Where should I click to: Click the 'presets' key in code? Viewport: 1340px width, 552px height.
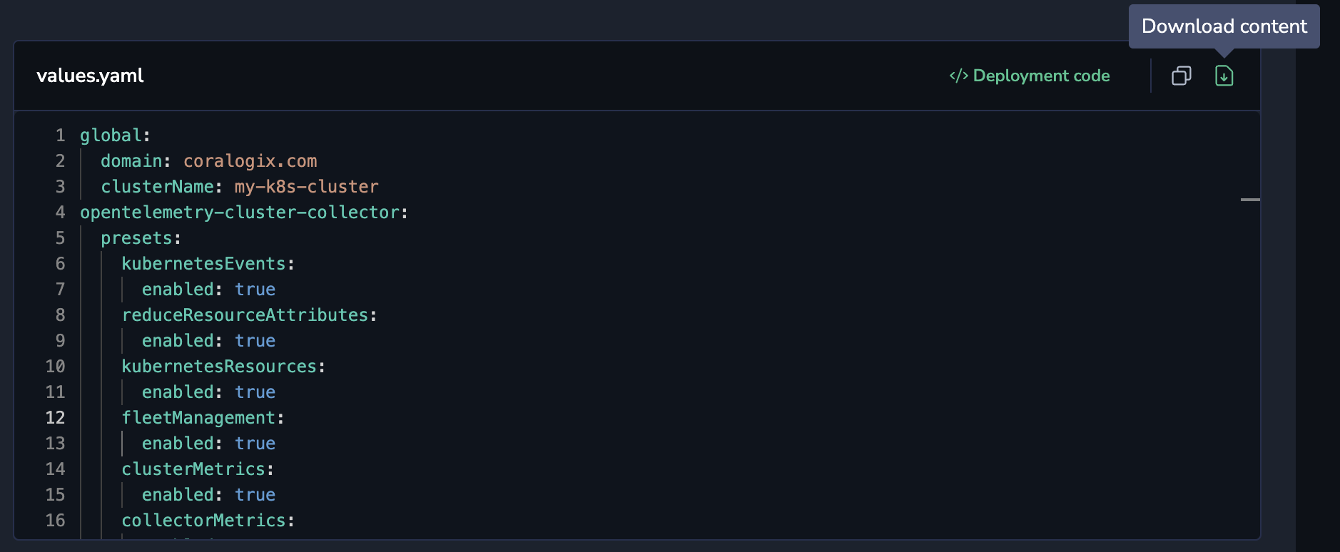coord(136,238)
